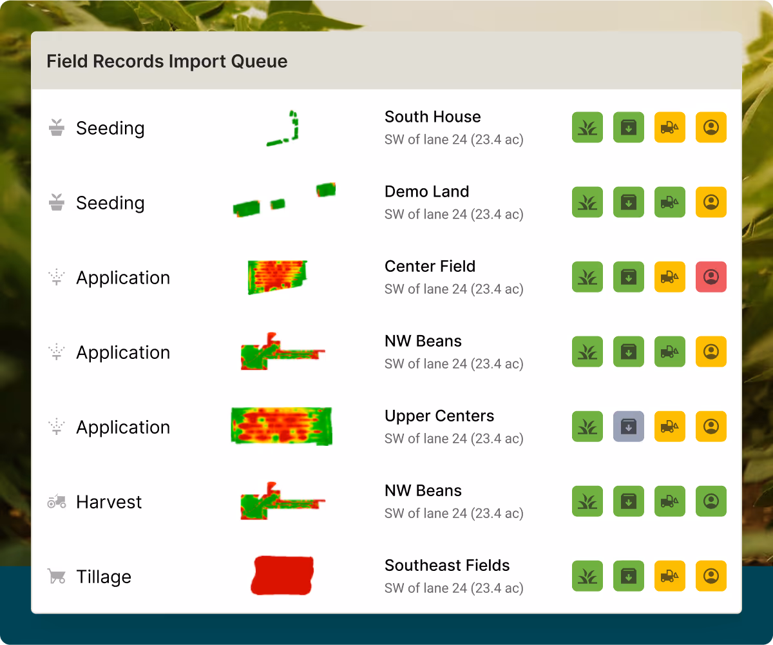
Task: Open the green truck icon for Demo Land
Action: [x=670, y=202]
